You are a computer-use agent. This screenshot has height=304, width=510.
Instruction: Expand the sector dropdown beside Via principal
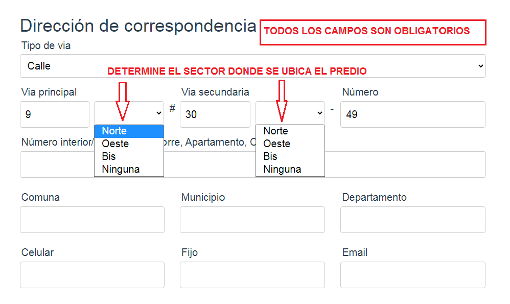tap(129, 113)
